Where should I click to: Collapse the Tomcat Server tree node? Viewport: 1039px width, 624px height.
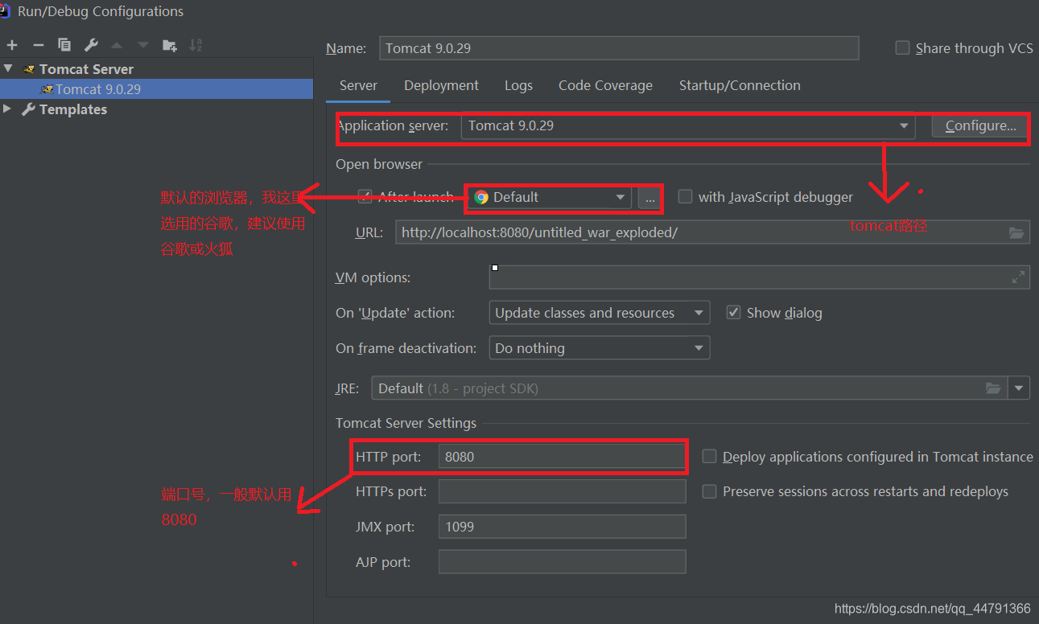pos(8,69)
